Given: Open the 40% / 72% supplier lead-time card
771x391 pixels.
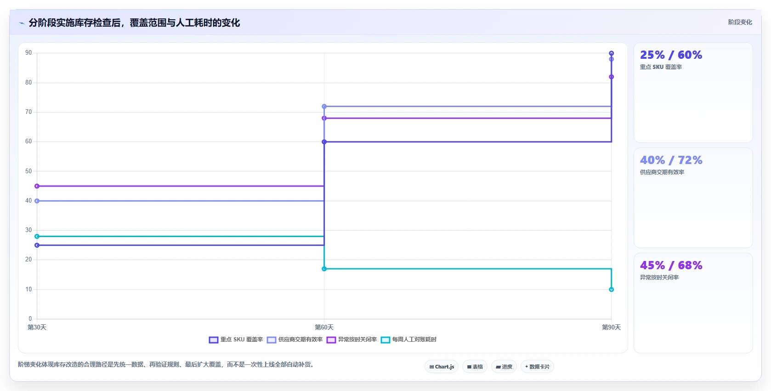Looking at the screenshot, I should pos(693,198).
